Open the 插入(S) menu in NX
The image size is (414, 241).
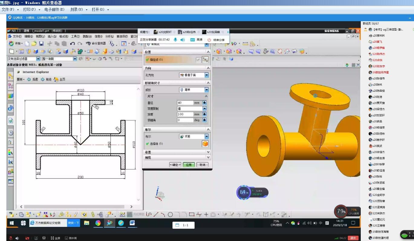coord(53,36)
